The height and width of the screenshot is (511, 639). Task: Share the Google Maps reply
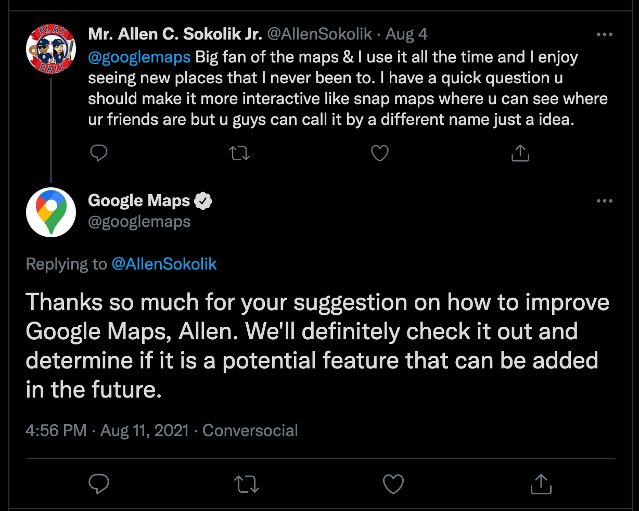pos(541,484)
